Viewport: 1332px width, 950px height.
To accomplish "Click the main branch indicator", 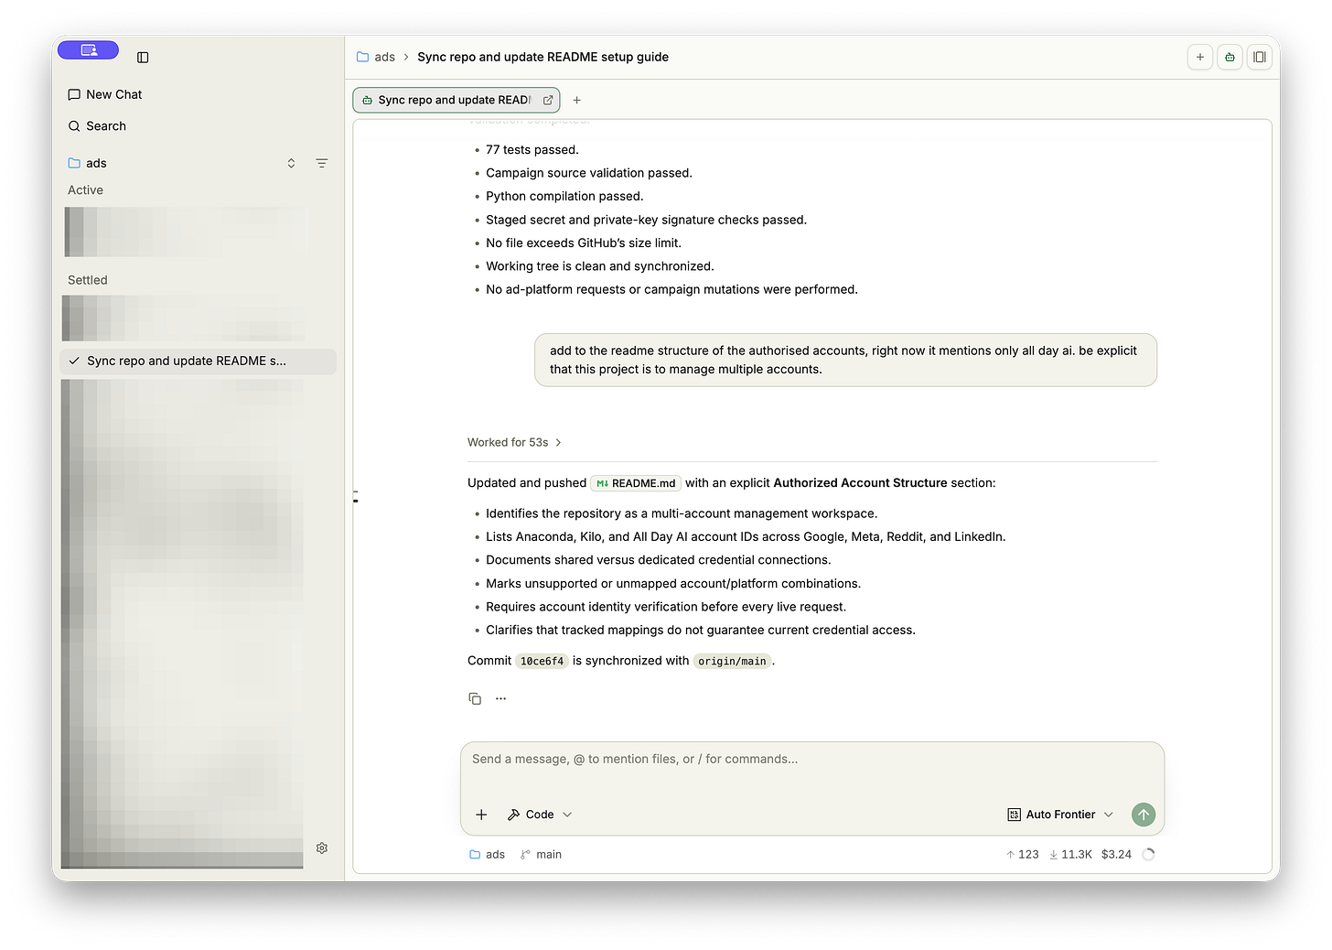I will (x=541, y=855).
